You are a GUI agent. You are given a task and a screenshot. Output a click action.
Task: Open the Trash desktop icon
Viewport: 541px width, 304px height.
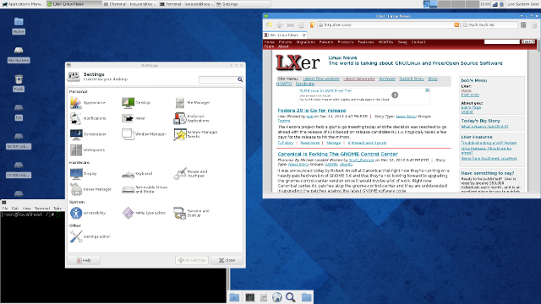(x=19, y=83)
